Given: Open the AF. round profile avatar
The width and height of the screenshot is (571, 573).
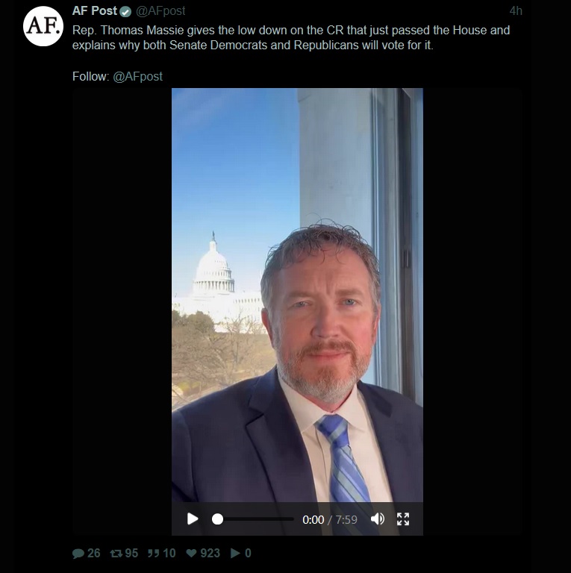Looking at the screenshot, I should pyautogui.click(x=43, y=26).
